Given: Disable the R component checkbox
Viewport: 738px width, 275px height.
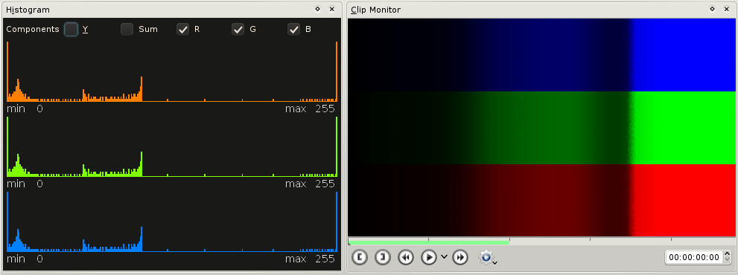Looking at the screenshot, I should [182, 29].
